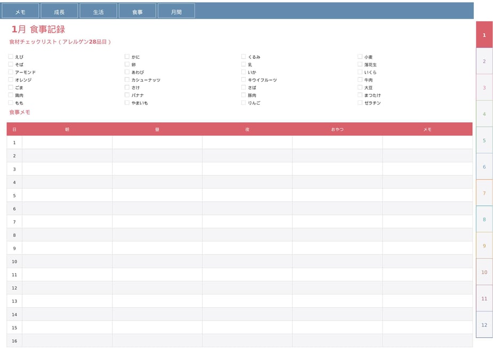Check the やまいも checkbox

point(127,103)
